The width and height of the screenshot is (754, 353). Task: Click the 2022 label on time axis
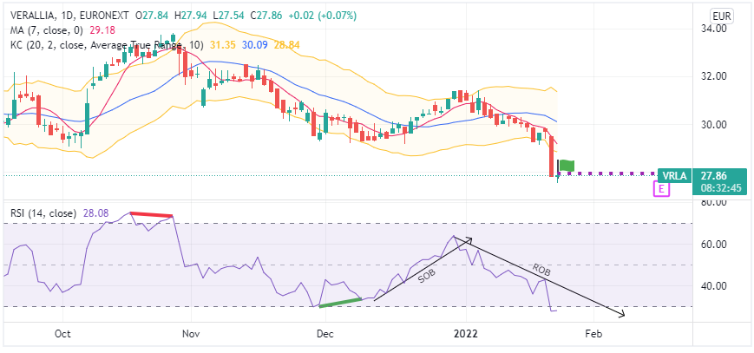tap(467, 334)
